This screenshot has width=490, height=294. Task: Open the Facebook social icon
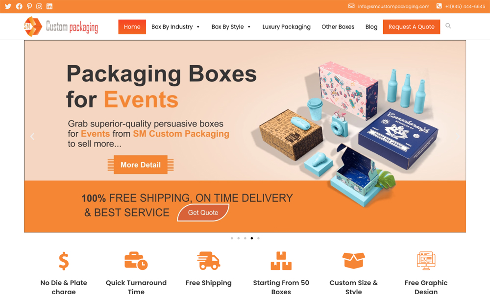[x=19, y=6]
